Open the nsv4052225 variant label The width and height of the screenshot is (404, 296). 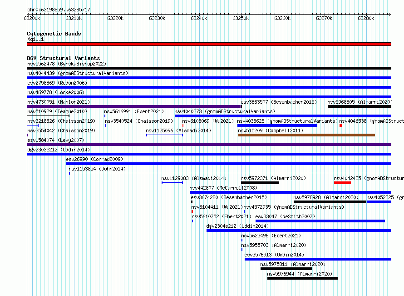[x=385, y=197]
